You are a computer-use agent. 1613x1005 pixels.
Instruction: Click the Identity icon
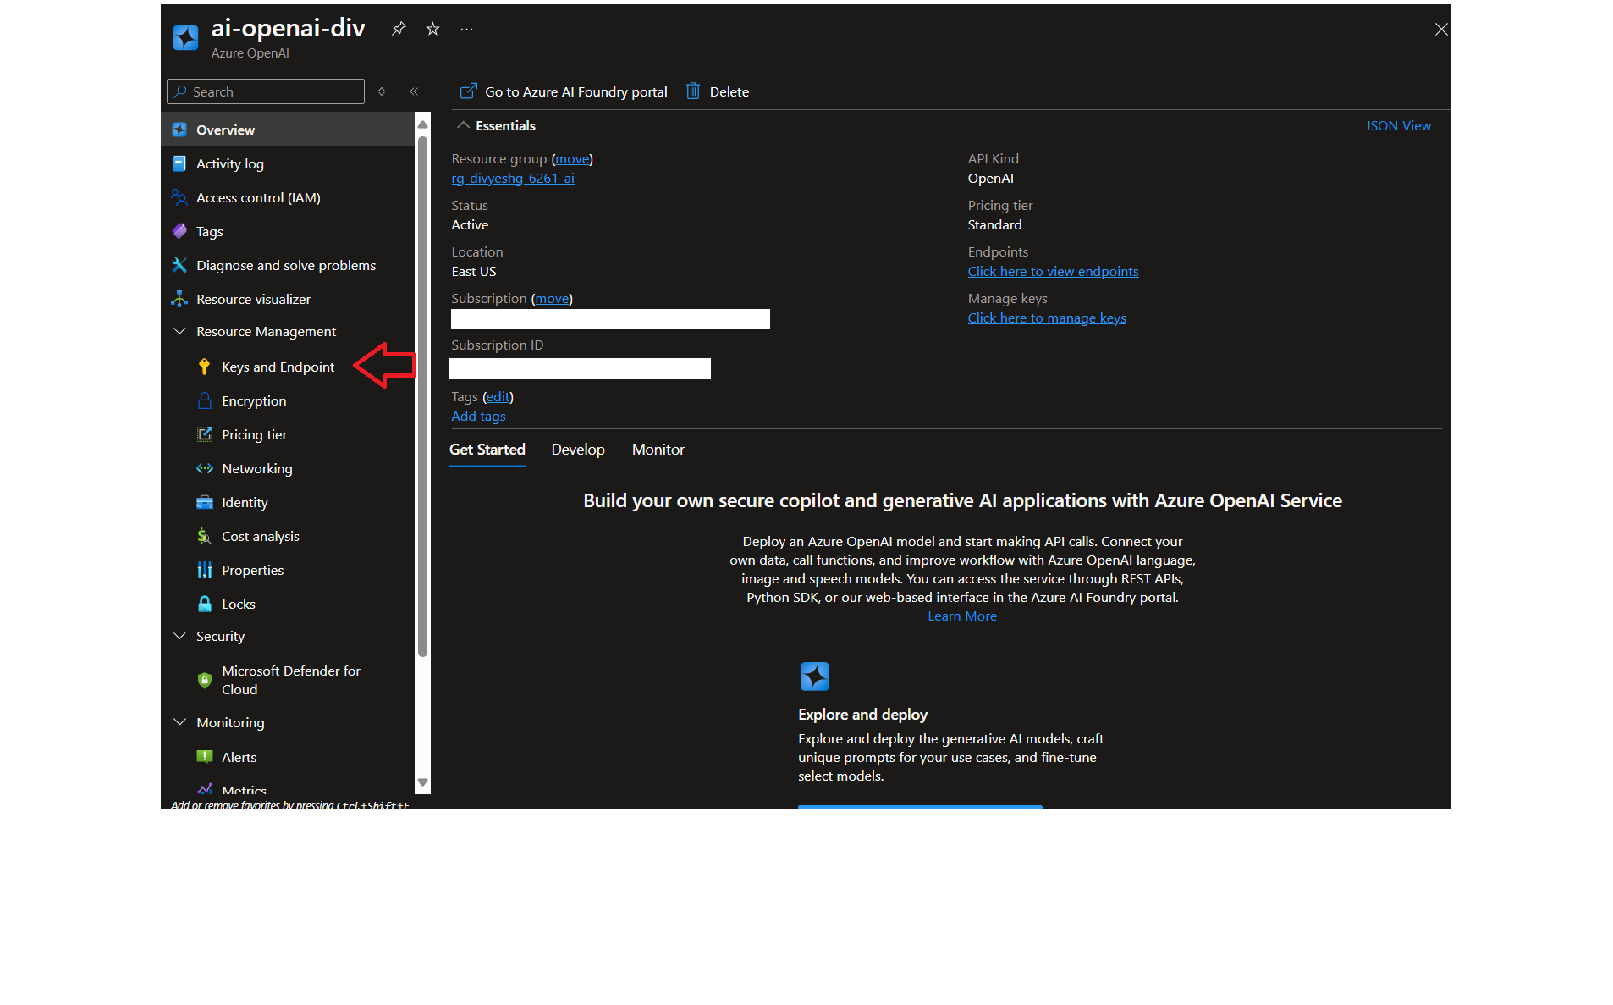pos(204,502)
